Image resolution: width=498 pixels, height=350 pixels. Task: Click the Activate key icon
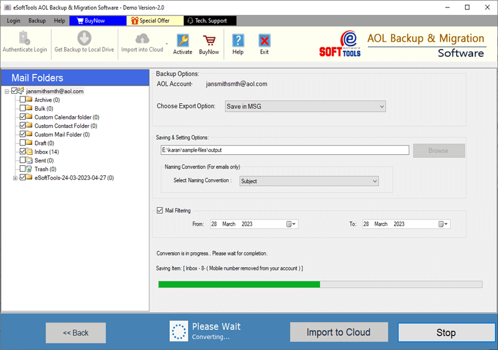pyautogui.click(x=182, y=41)
